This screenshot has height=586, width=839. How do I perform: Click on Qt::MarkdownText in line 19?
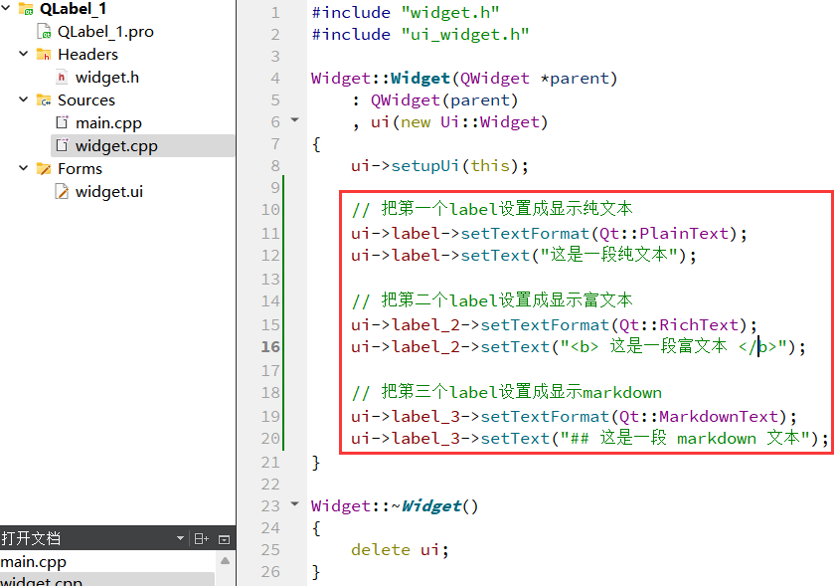click(x=699, y=417)
